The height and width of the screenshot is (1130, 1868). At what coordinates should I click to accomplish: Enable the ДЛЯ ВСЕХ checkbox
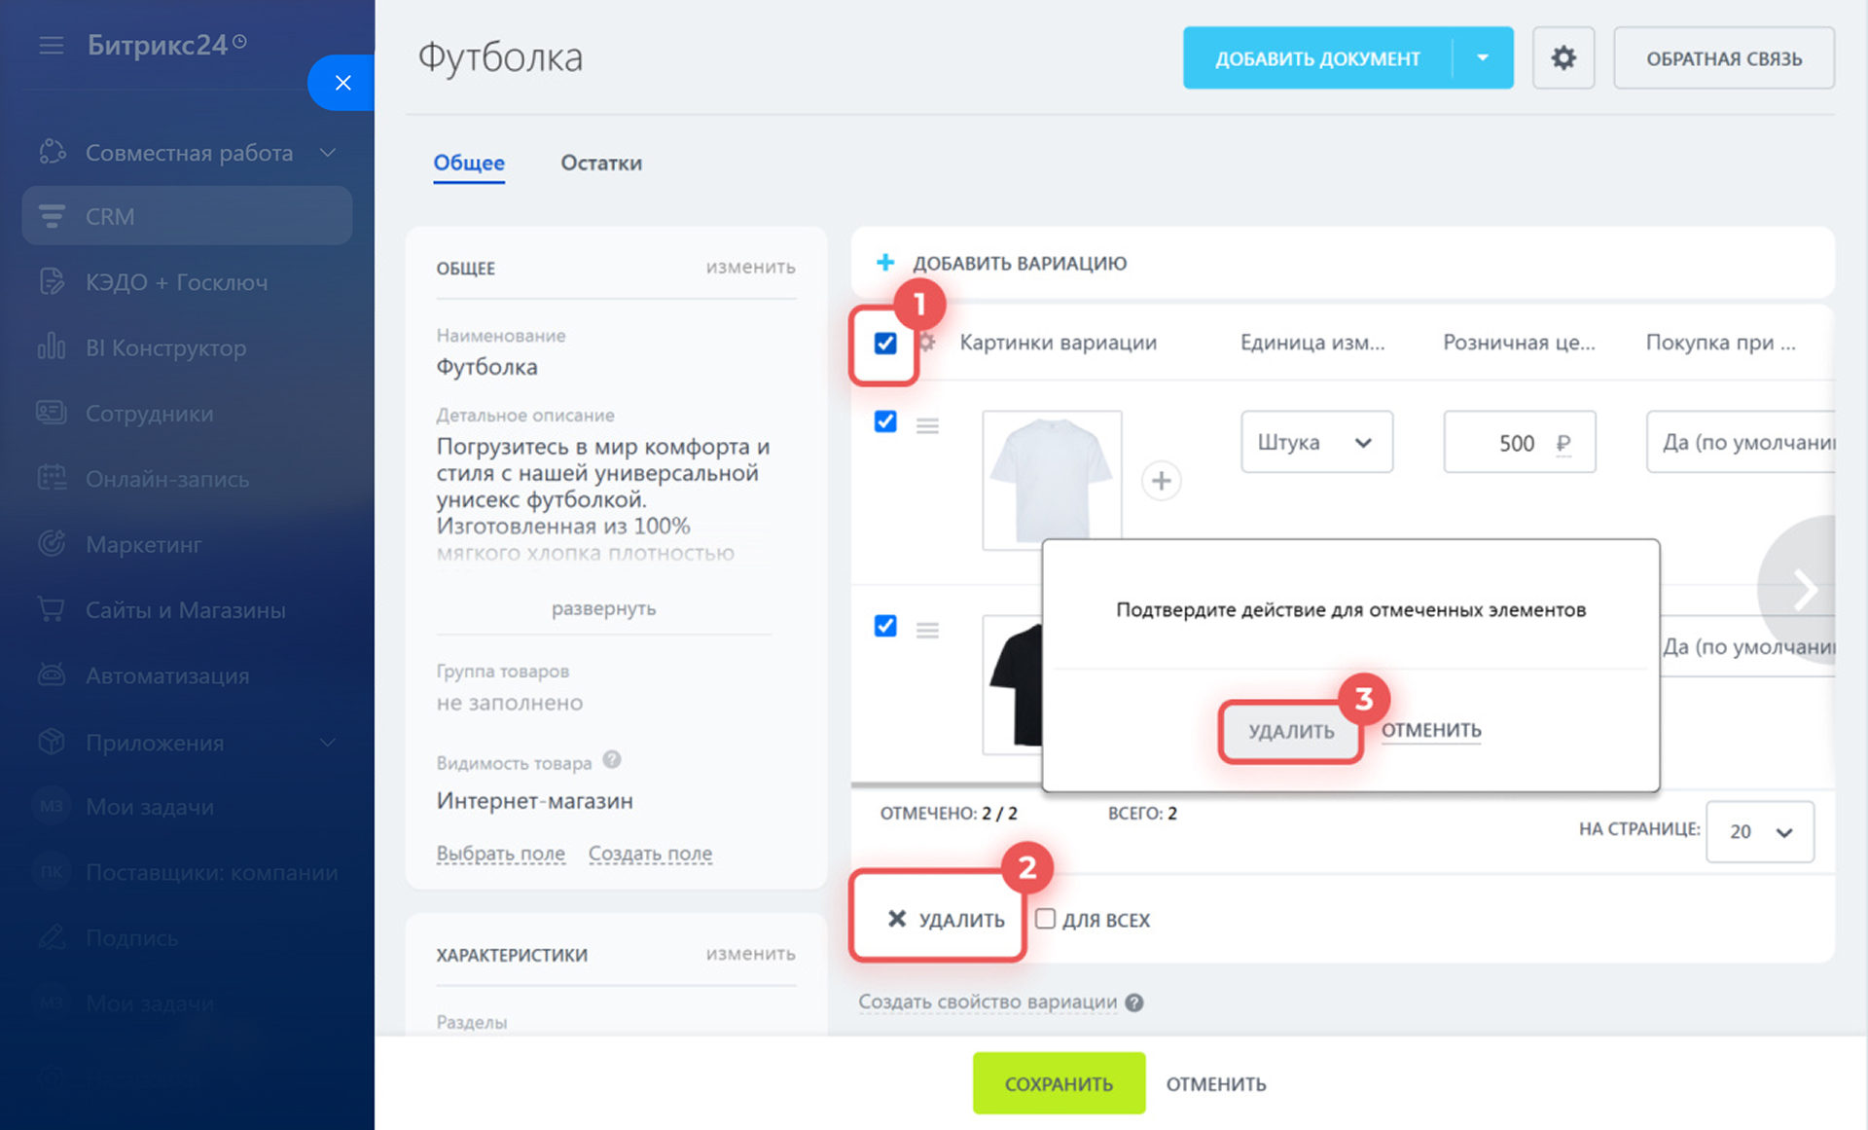pos(1045,919)
